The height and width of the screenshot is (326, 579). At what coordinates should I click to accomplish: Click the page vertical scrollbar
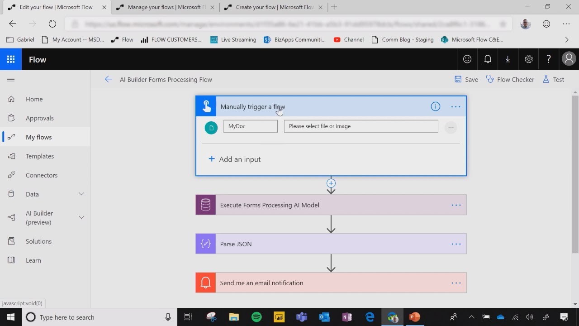click(575, 174)
